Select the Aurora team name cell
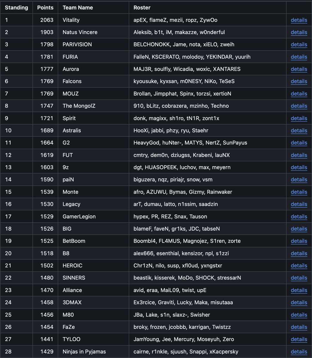The image size is (312, 358). pyautogui.click(x=94, y=69)
